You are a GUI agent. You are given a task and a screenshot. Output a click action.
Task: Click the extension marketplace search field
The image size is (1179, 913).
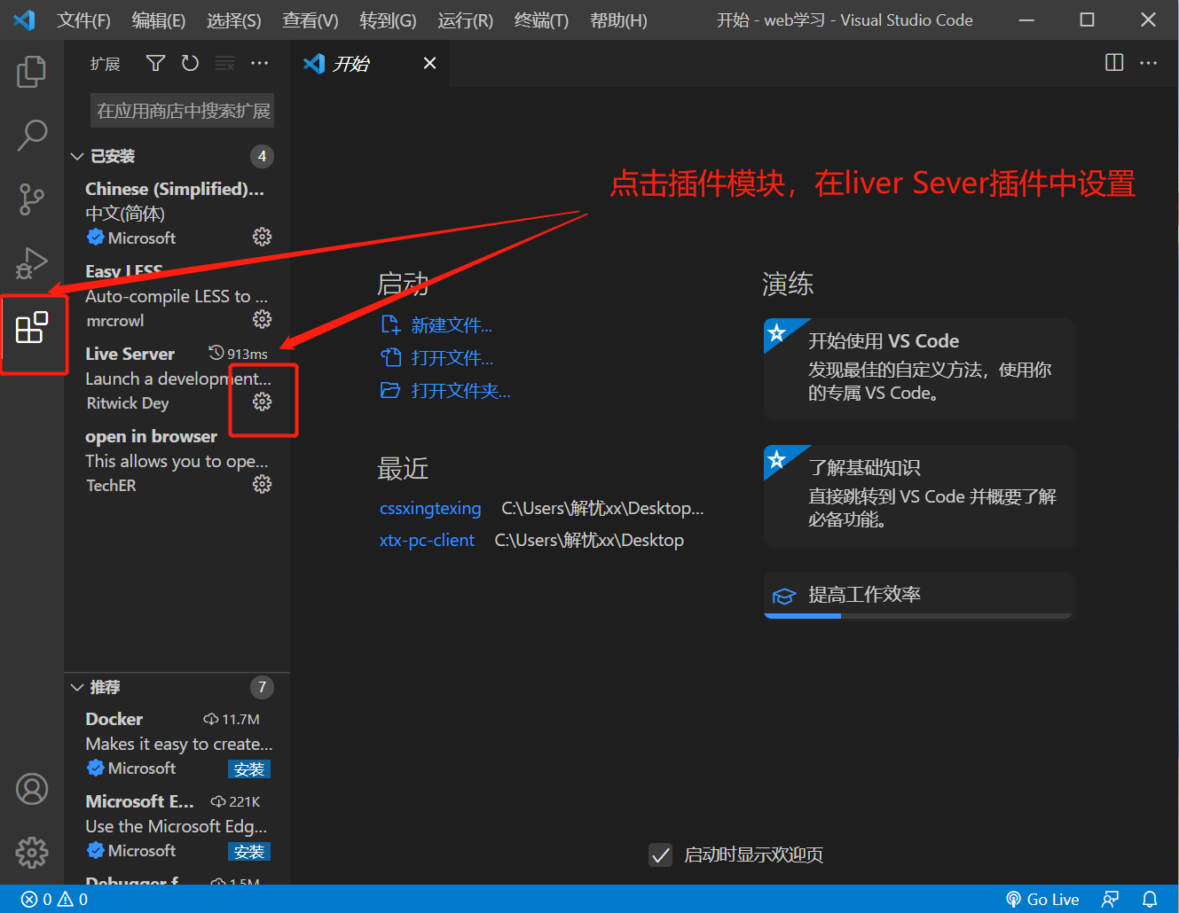pyautogui.click(x=183, y=111)
